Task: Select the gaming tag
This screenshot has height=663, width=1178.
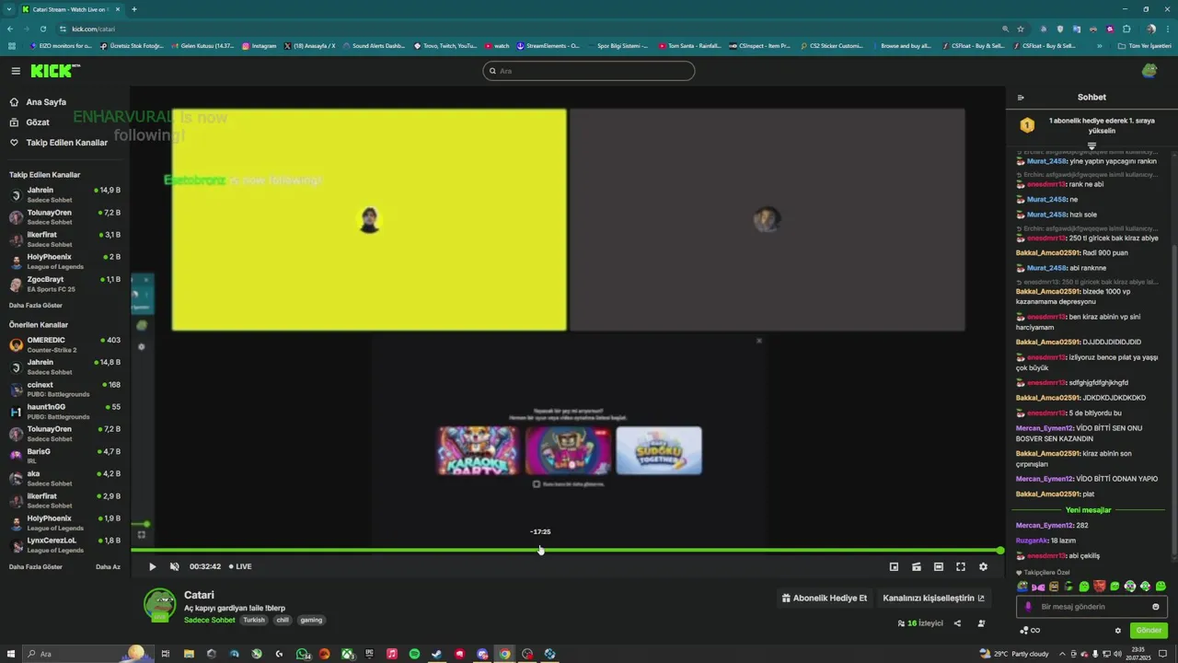Action: click(x=311, y=620)
